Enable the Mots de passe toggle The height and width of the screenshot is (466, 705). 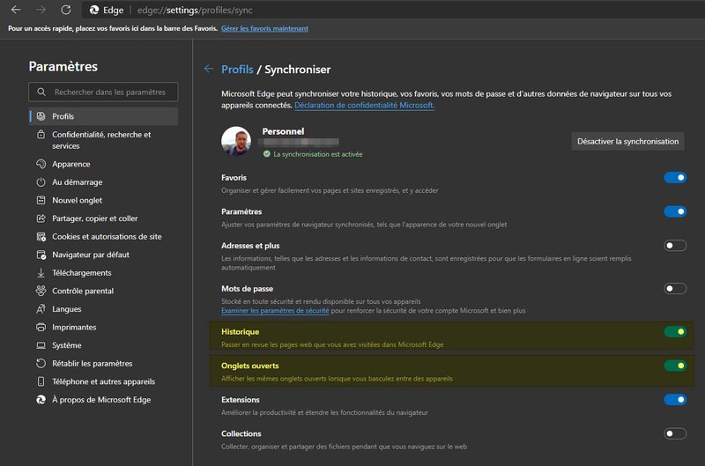[675, 288]
